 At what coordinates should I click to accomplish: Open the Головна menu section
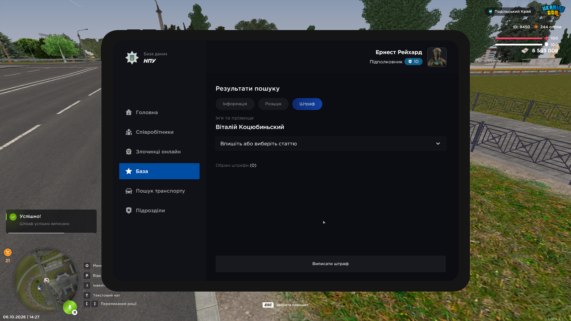coord(159,112)
